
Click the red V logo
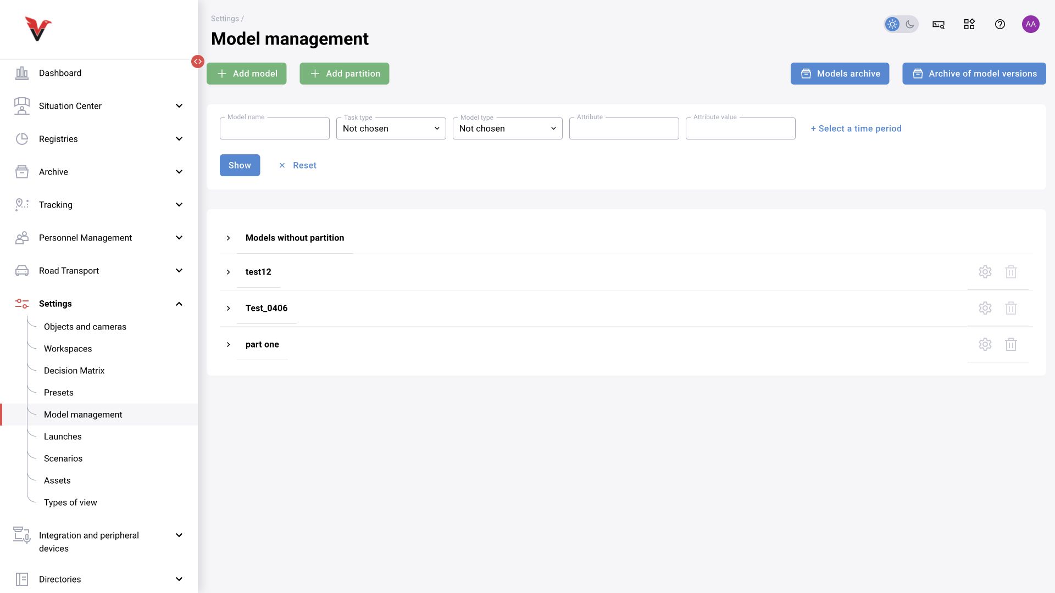[x=38, y=29]
